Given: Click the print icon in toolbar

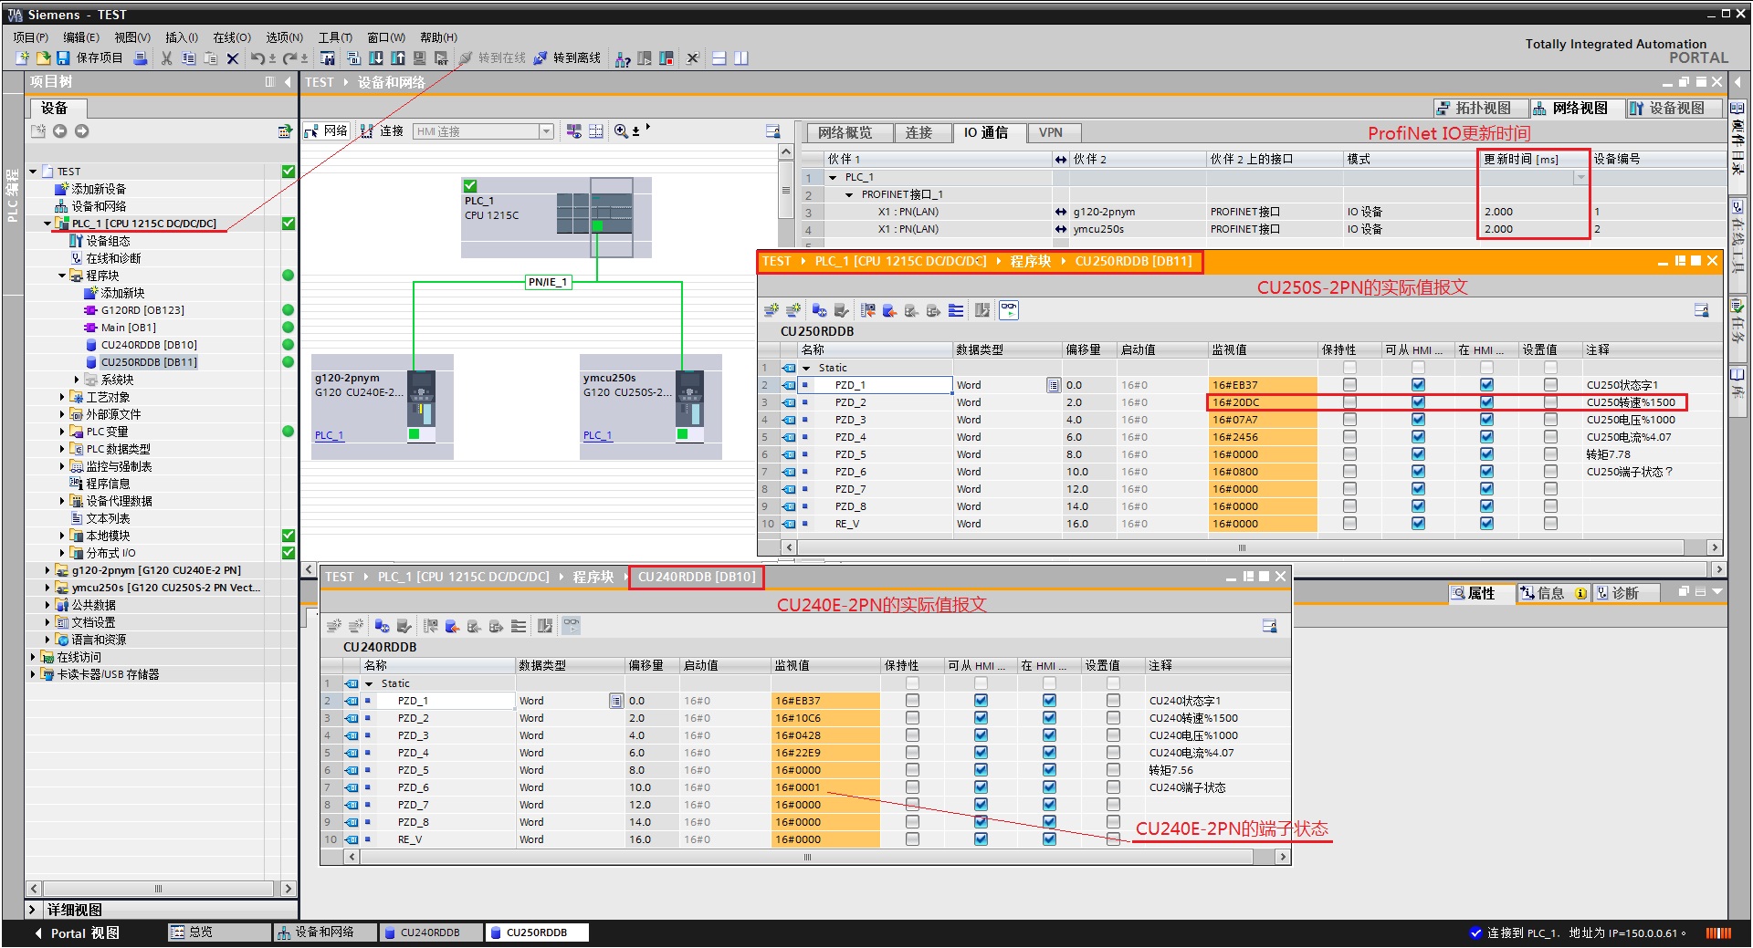Looking at the screenshot, I should [x=141, y=58].
